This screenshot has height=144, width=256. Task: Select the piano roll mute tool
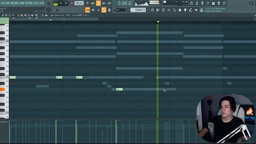[29, 15]
